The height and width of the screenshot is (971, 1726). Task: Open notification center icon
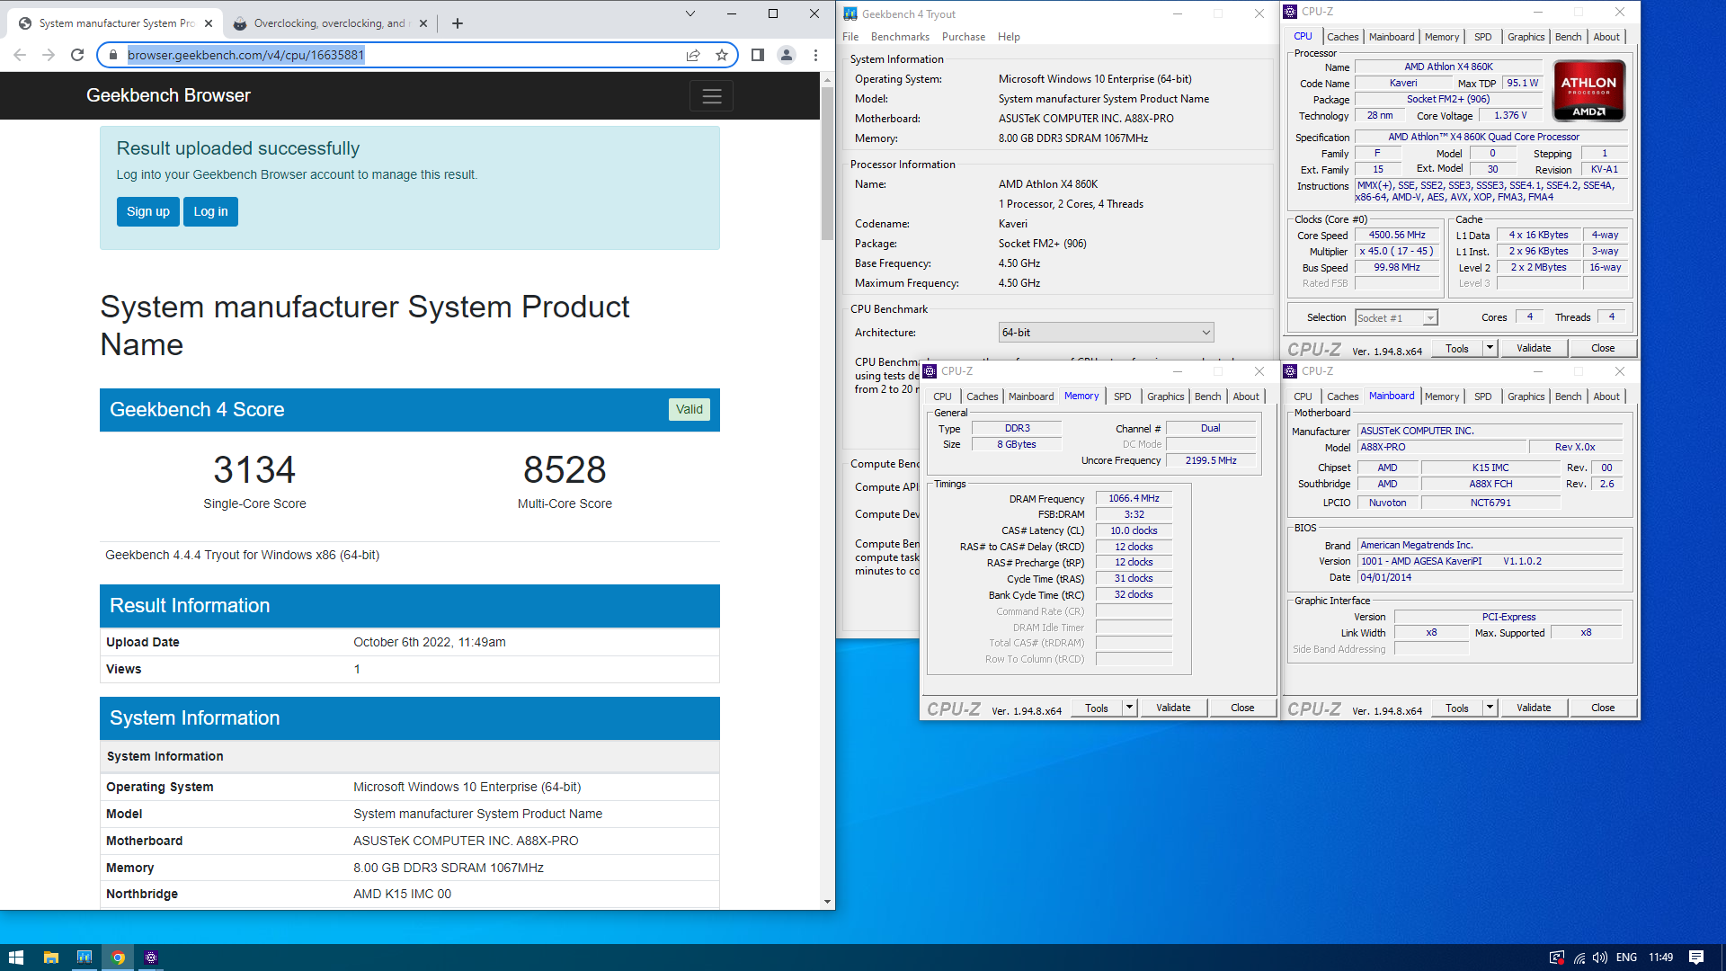tap(1696, 958)
